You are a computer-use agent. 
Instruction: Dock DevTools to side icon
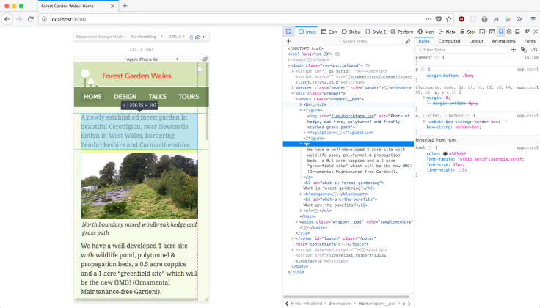tap(517, 32)
